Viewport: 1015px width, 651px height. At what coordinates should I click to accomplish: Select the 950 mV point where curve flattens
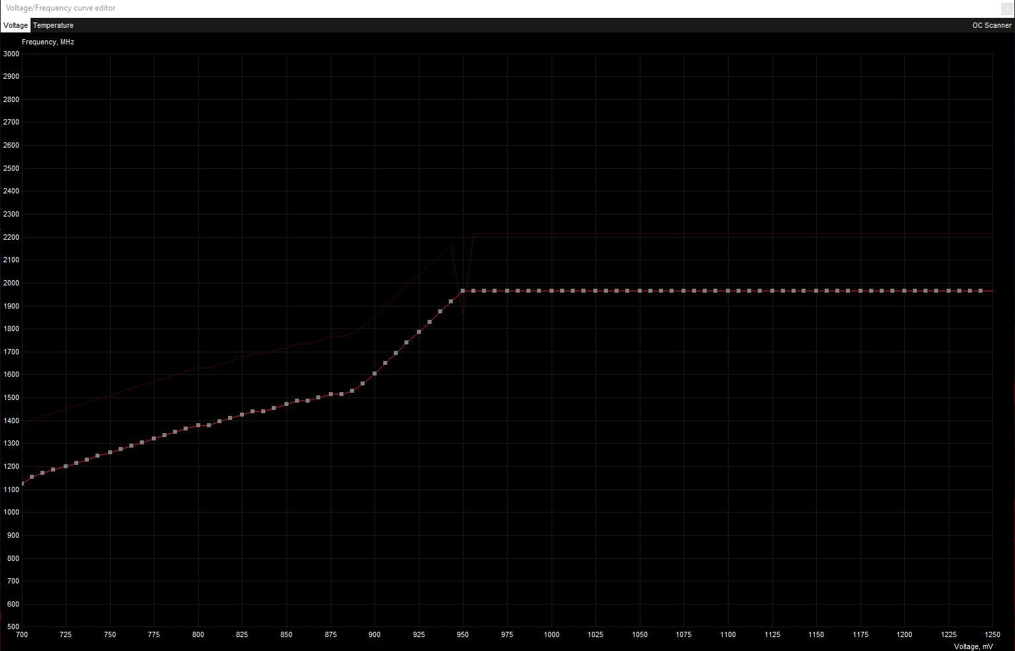coord(463,291)
